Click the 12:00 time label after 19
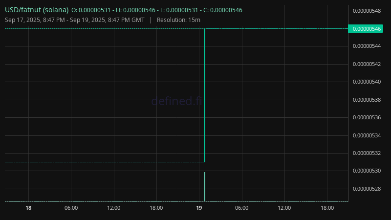The width and height of the screenshot is (391, 220). point(284,208)
